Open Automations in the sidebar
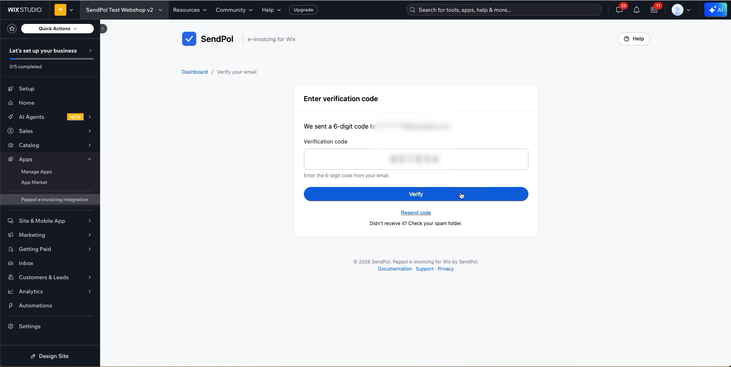Viewport: 731px width, 367px height. (50, 305)
